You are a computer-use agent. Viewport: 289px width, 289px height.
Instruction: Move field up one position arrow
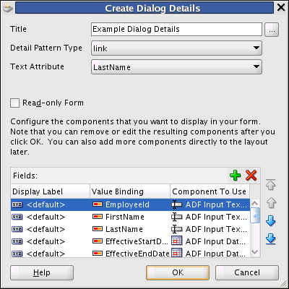pos(271,203)
